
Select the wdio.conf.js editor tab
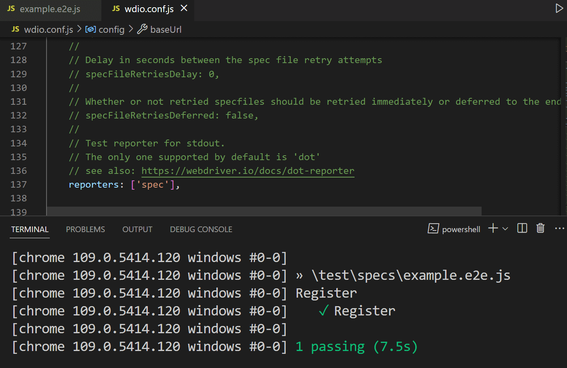click(149, 9)
